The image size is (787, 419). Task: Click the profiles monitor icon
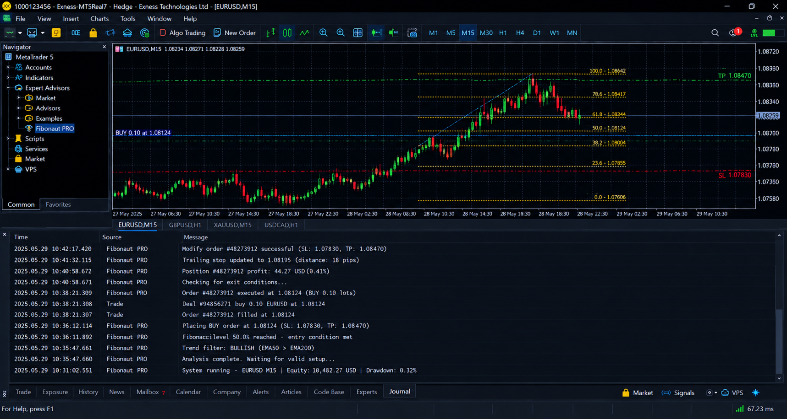coord(32,33)
